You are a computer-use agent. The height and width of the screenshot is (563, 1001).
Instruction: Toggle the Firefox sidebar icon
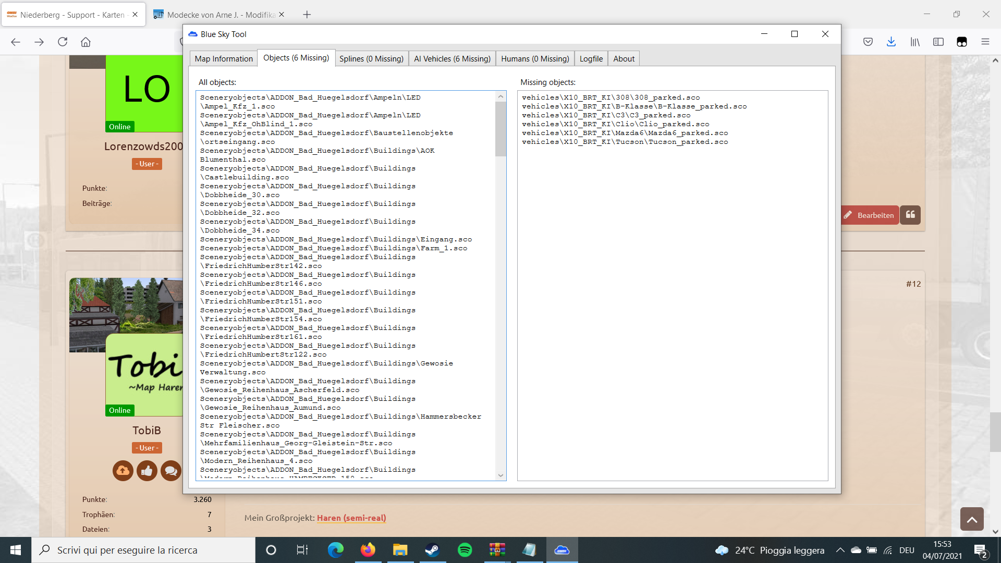pos(938,42)
